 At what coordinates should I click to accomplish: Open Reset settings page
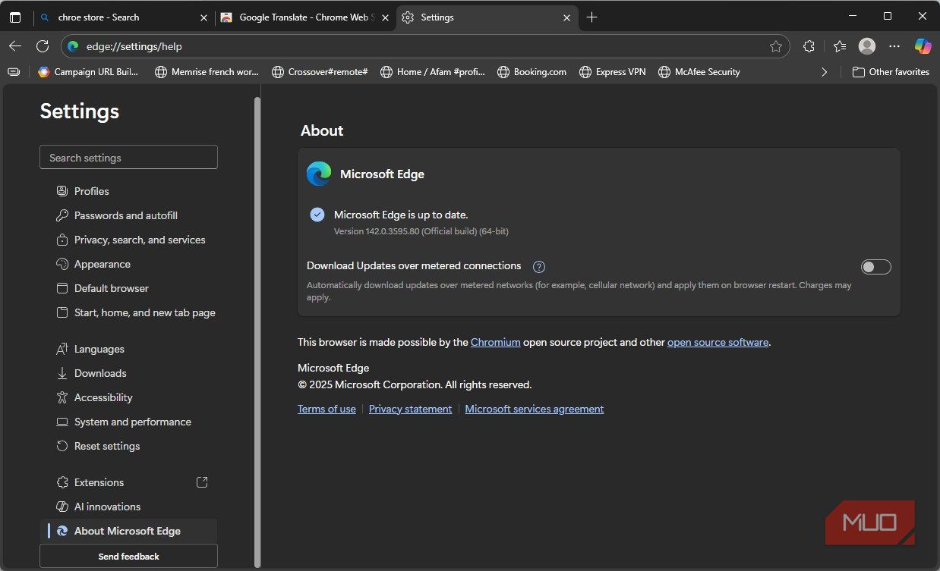click(x=128, y=446)
